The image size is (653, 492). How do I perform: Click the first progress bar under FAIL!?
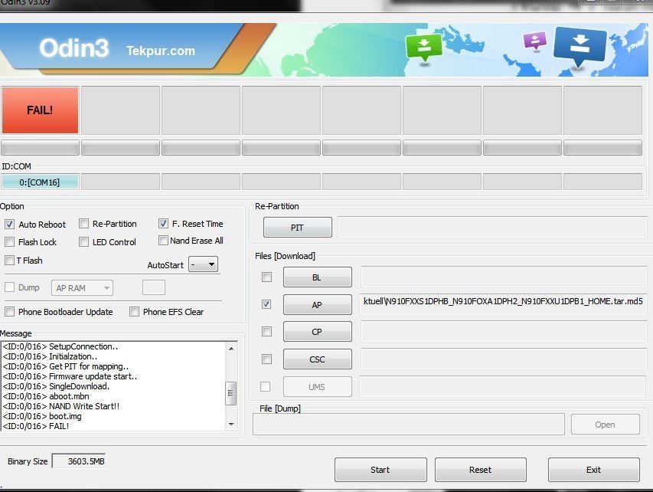(40, 148)
